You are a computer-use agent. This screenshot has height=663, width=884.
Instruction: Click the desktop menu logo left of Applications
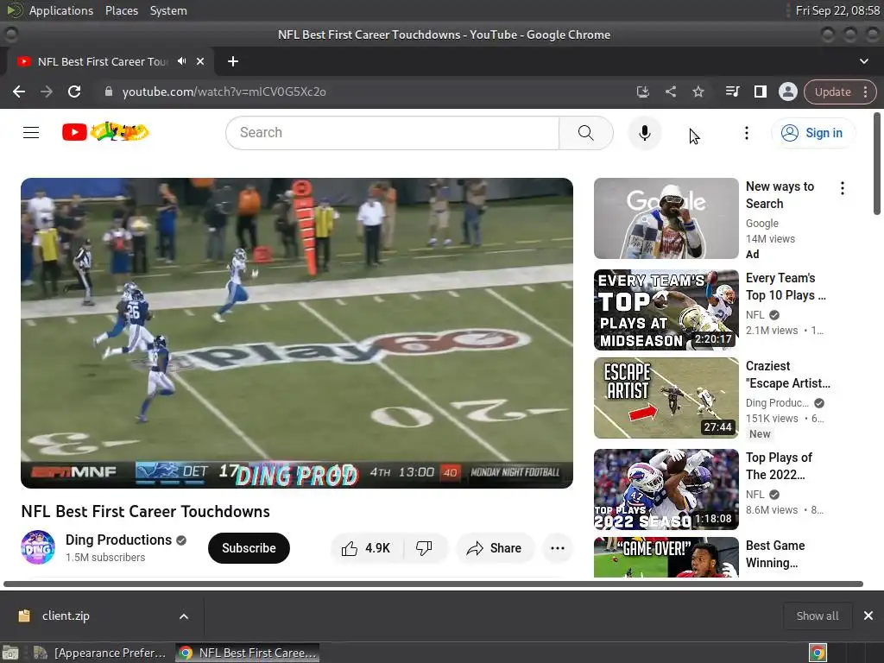[14, 10]
